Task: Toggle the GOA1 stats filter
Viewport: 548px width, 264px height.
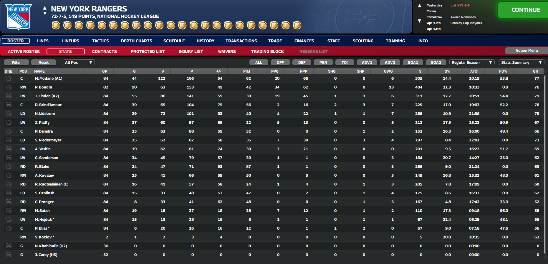Action: (x=413, y=62)
